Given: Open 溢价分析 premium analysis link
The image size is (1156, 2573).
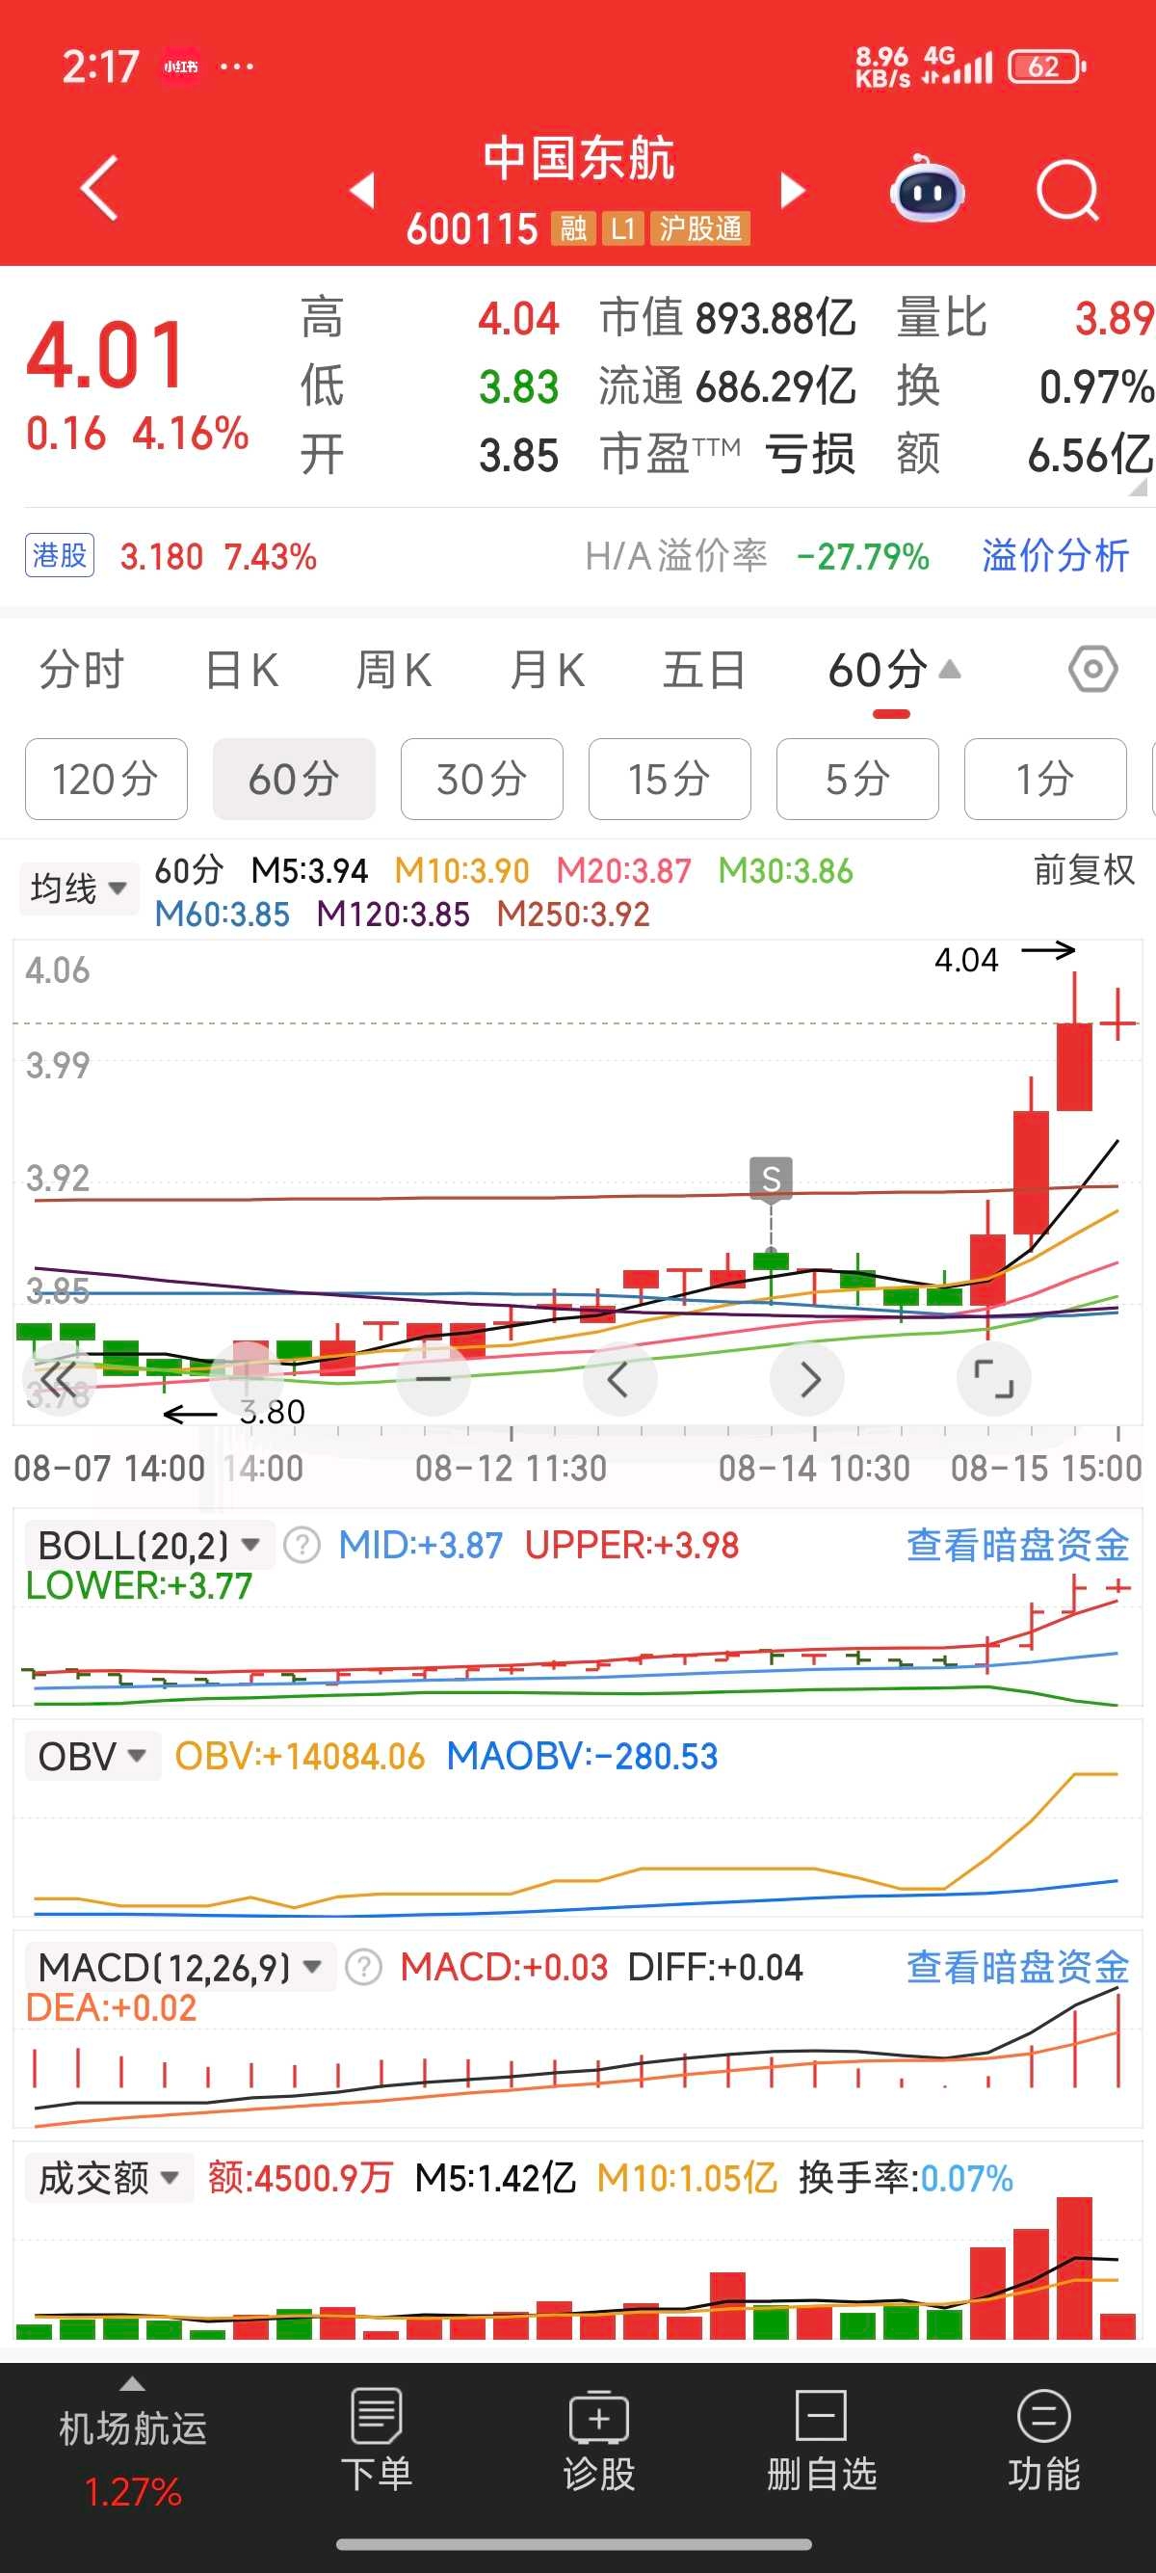Looking at the screenshot, I should (x=1055, y=555).
